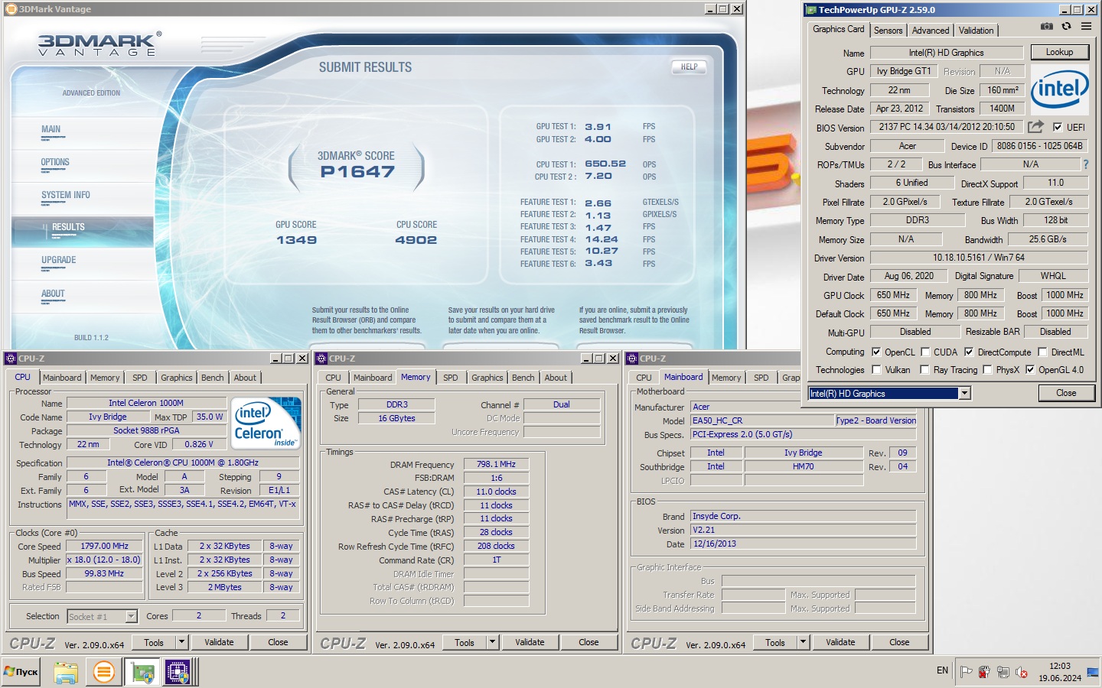Enable the CUDA checkbox
The image size is (1102, 688).
click(925, 352)
